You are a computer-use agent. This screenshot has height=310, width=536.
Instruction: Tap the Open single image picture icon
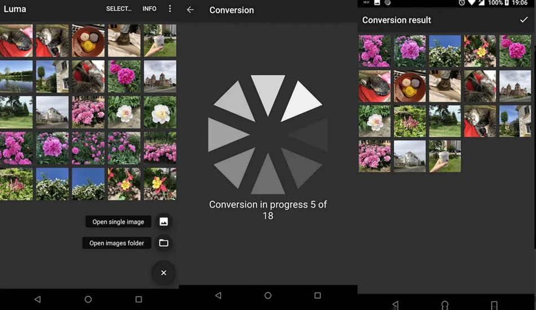click(164, 222)
